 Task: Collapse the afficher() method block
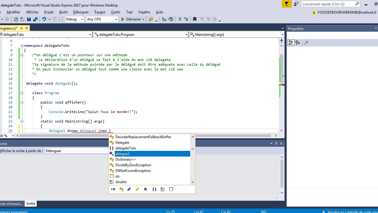(22, 102)
